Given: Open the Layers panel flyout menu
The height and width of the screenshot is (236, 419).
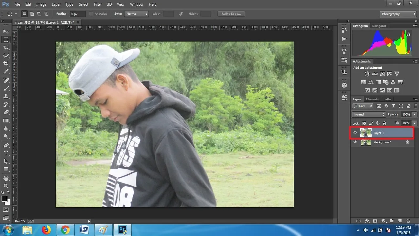Looking at the screenshot, I should (415, 99).
